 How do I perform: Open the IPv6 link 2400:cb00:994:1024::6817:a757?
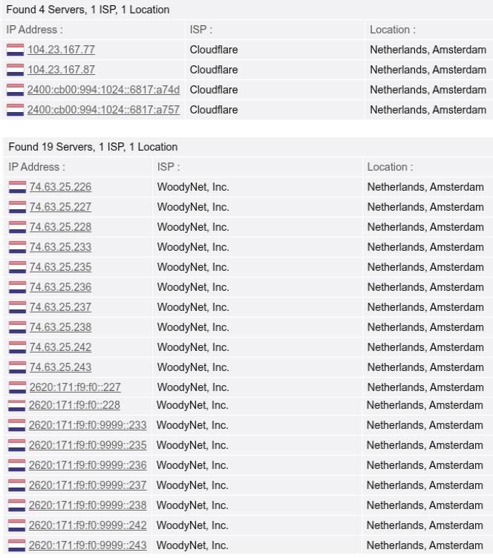click(104, 110)
